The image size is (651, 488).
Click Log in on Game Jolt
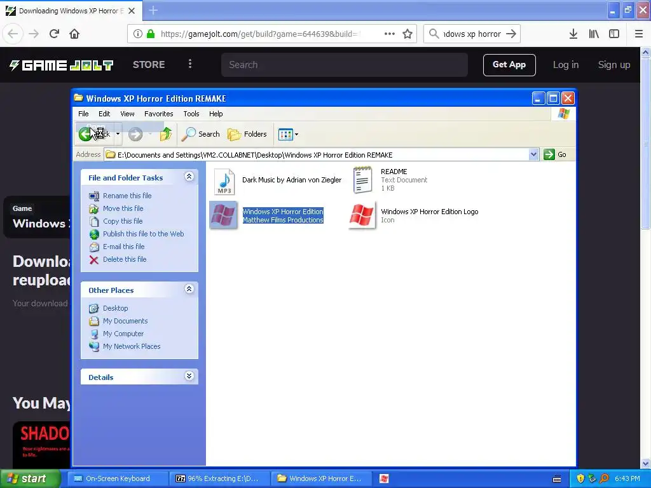coord(565,65)
